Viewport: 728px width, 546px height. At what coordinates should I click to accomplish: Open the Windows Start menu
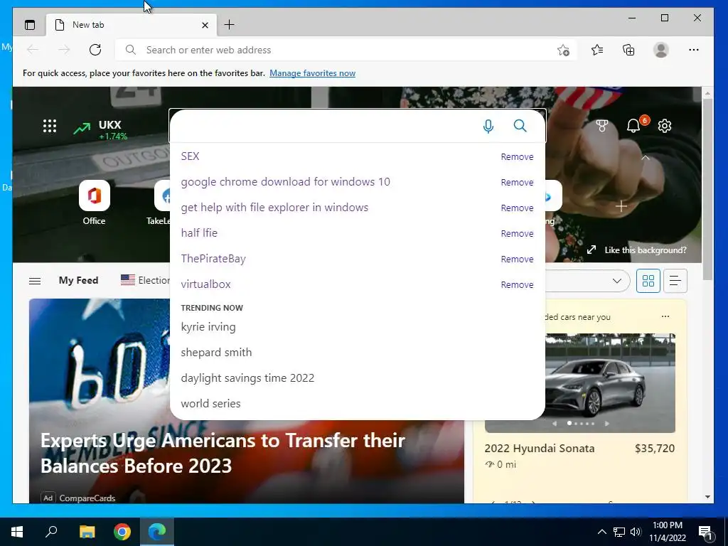(17, 532)
